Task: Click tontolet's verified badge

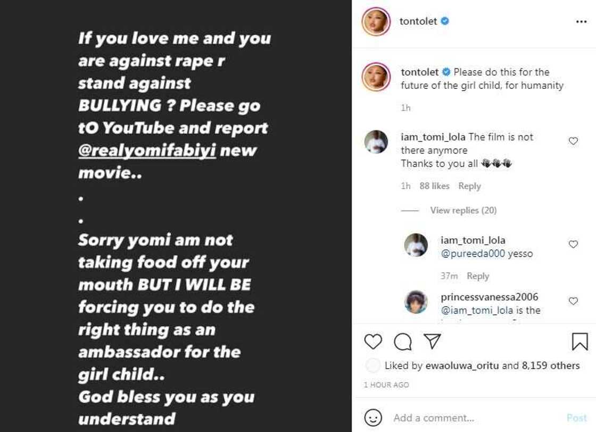Action: point(445,22)
